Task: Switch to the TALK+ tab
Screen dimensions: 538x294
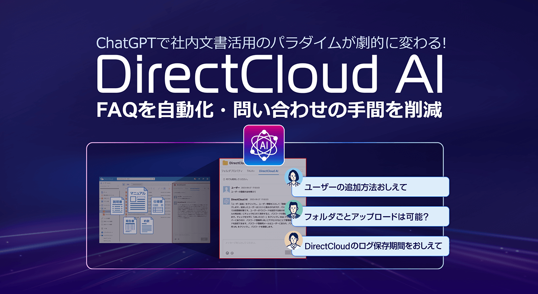Action: coord(251,171)
